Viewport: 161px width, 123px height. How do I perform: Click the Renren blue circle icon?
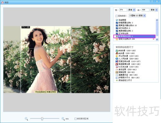(117, 59)
